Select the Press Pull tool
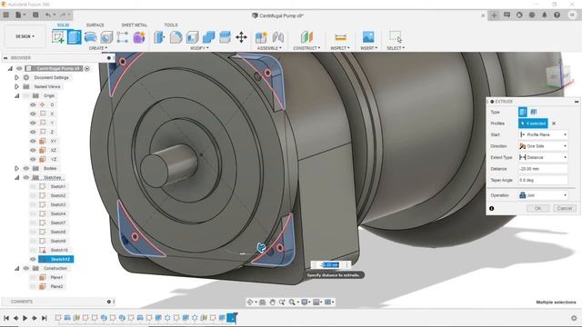 [x=160, y=37]
